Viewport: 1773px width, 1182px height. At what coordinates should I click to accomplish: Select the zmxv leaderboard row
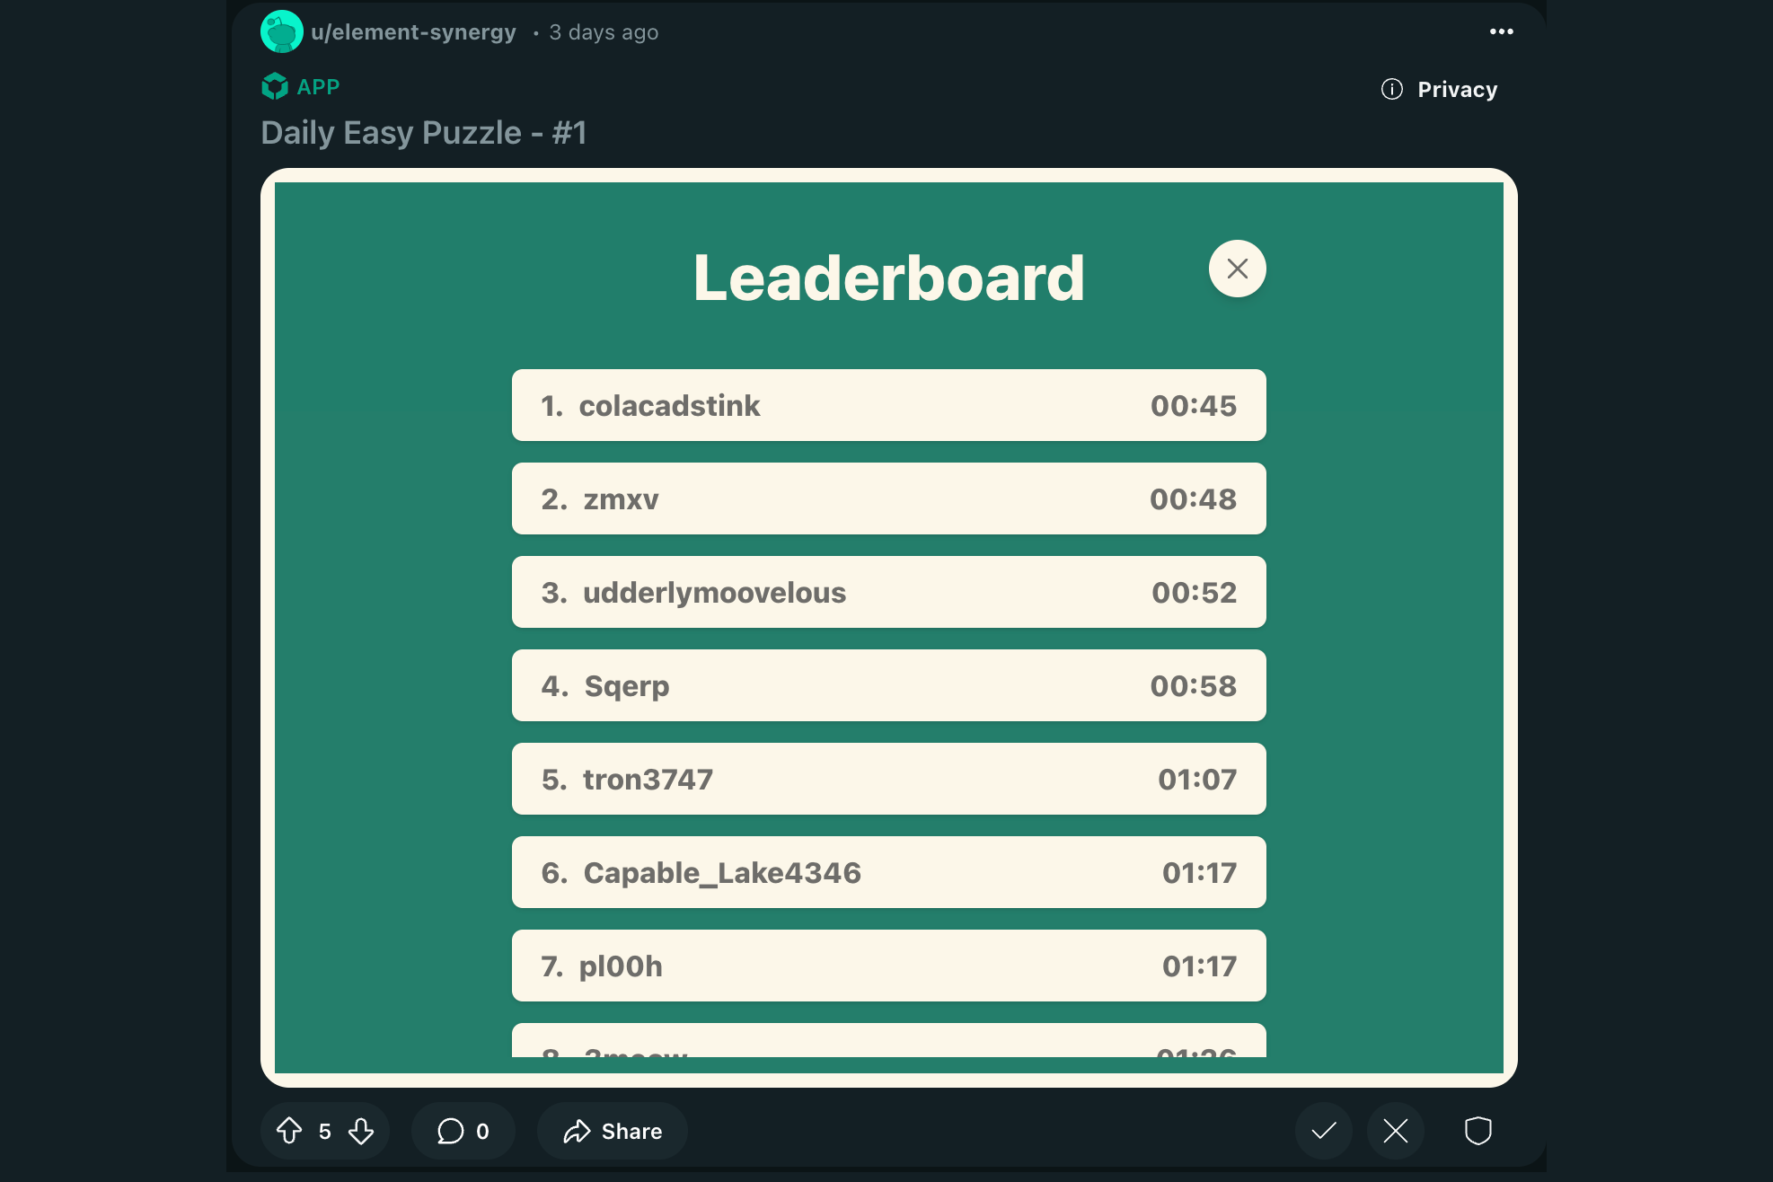pyautogui.click(x=888, y=498)
